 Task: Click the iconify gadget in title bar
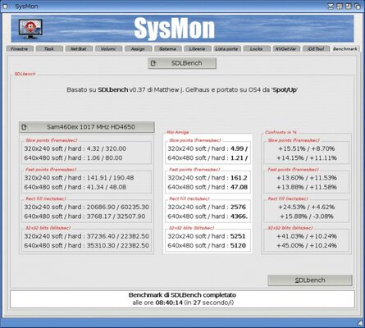pos(331,7)
